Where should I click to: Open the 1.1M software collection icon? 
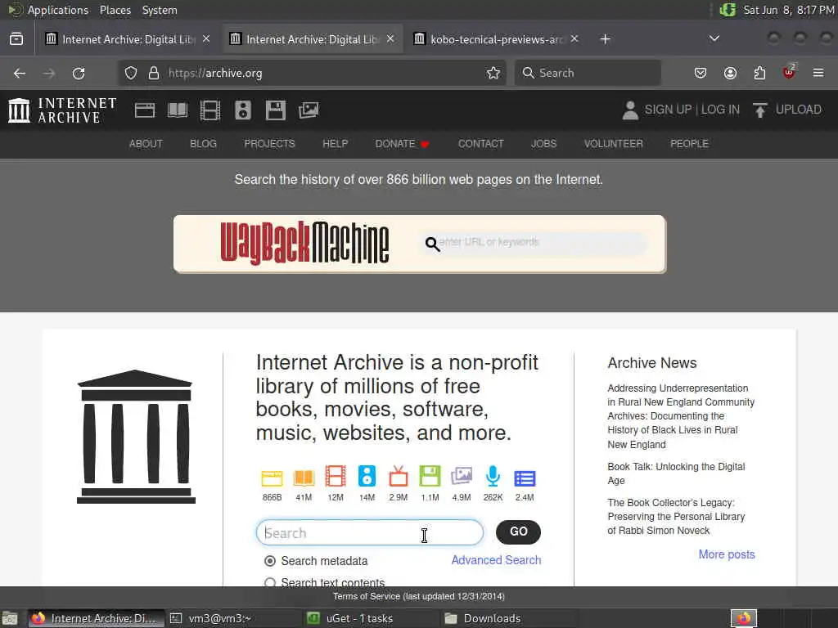click(x=430, y=477)
